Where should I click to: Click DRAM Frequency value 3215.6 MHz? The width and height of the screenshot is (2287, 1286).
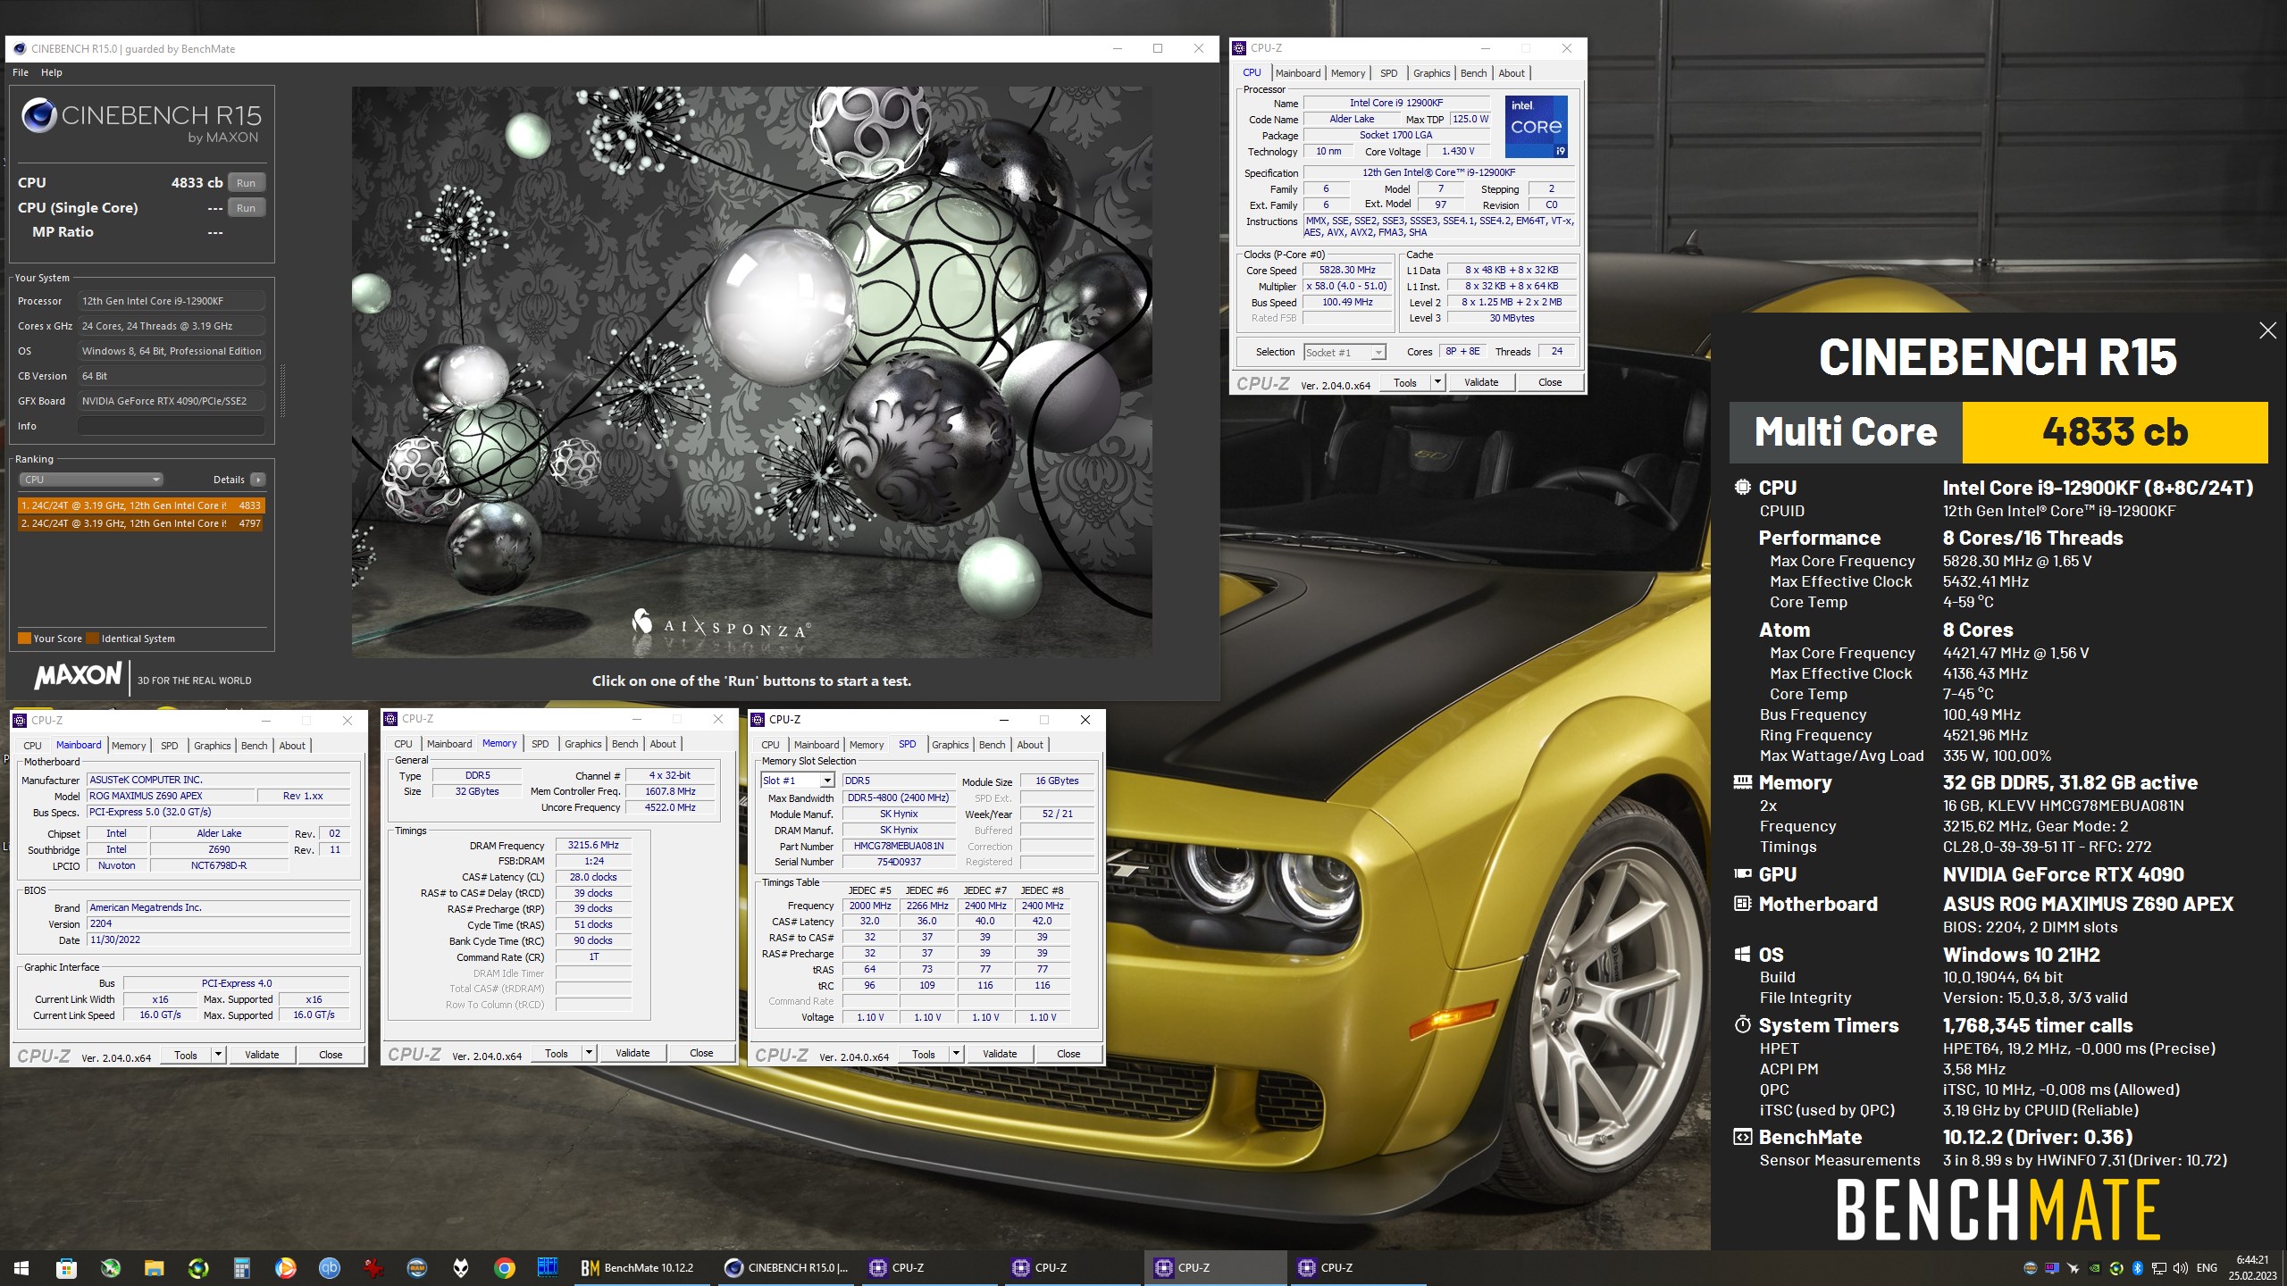pos(593,845)
